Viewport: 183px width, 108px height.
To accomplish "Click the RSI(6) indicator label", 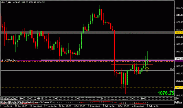I will [x=8, y=99].
